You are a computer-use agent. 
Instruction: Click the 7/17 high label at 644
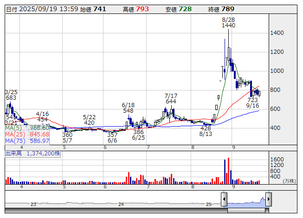171,98
